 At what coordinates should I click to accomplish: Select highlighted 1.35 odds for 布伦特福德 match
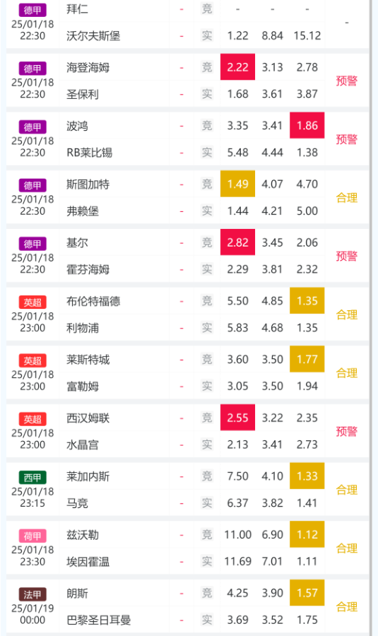tap(307, 300)
